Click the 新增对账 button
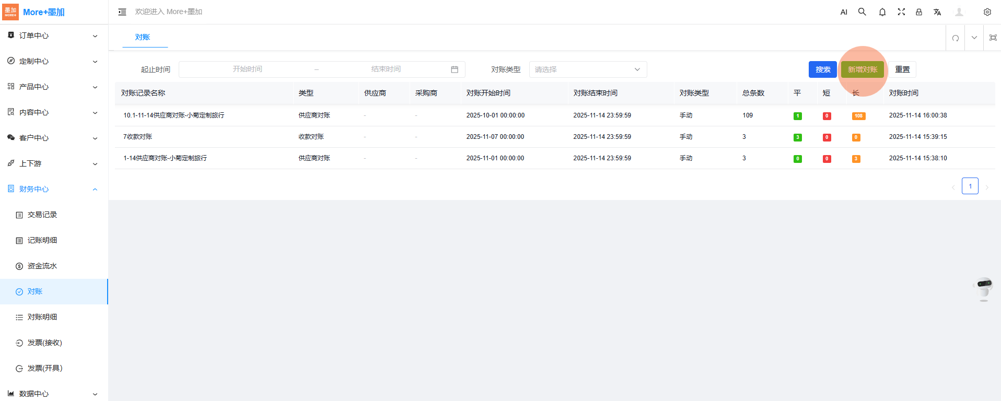This screenshot has width=1001, height=401. click(x=862, y=69)
